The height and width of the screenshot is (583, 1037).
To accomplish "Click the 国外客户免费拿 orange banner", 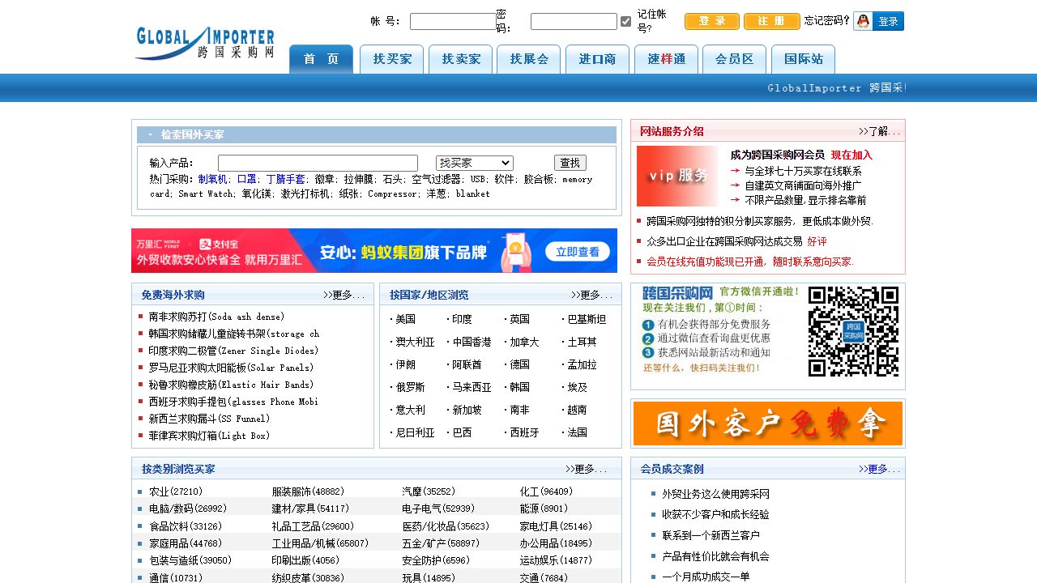I will click(767, 423).
